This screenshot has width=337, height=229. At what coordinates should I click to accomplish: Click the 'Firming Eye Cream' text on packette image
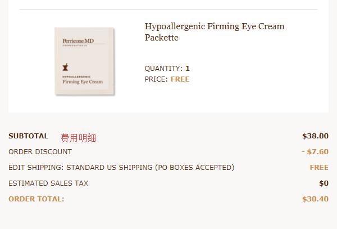point(83,82)
